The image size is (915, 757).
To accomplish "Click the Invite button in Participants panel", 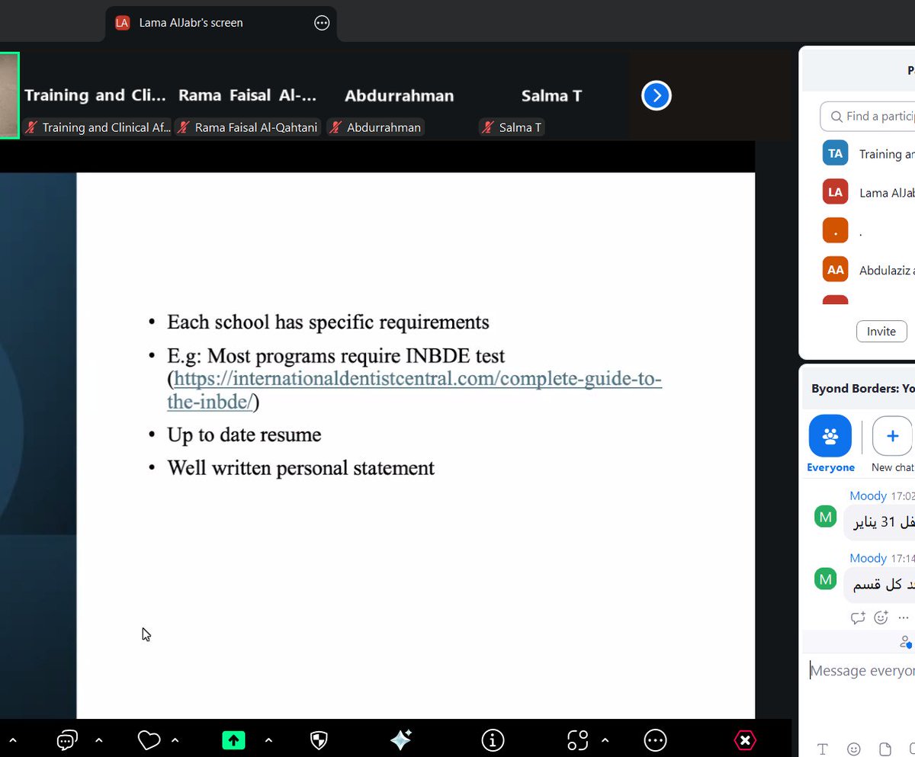I will pyautogui.click(x=881, y=332).
